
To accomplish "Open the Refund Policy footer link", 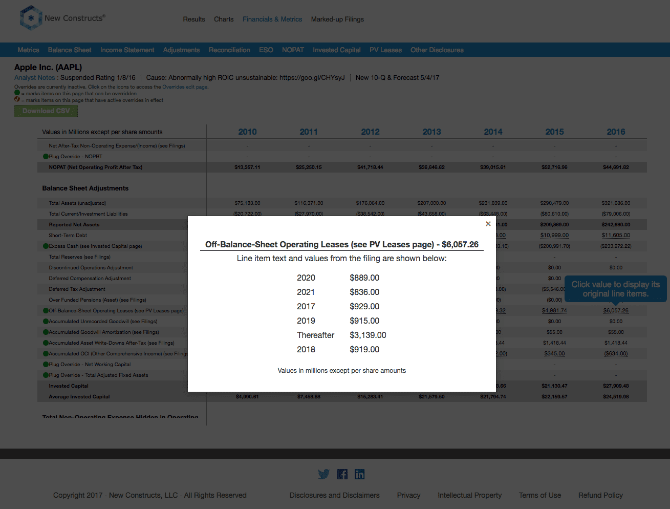I will [x=600, y=495].
